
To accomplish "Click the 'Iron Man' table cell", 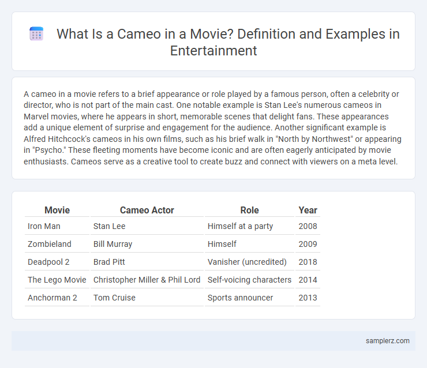I will click(x=57, y=226).
